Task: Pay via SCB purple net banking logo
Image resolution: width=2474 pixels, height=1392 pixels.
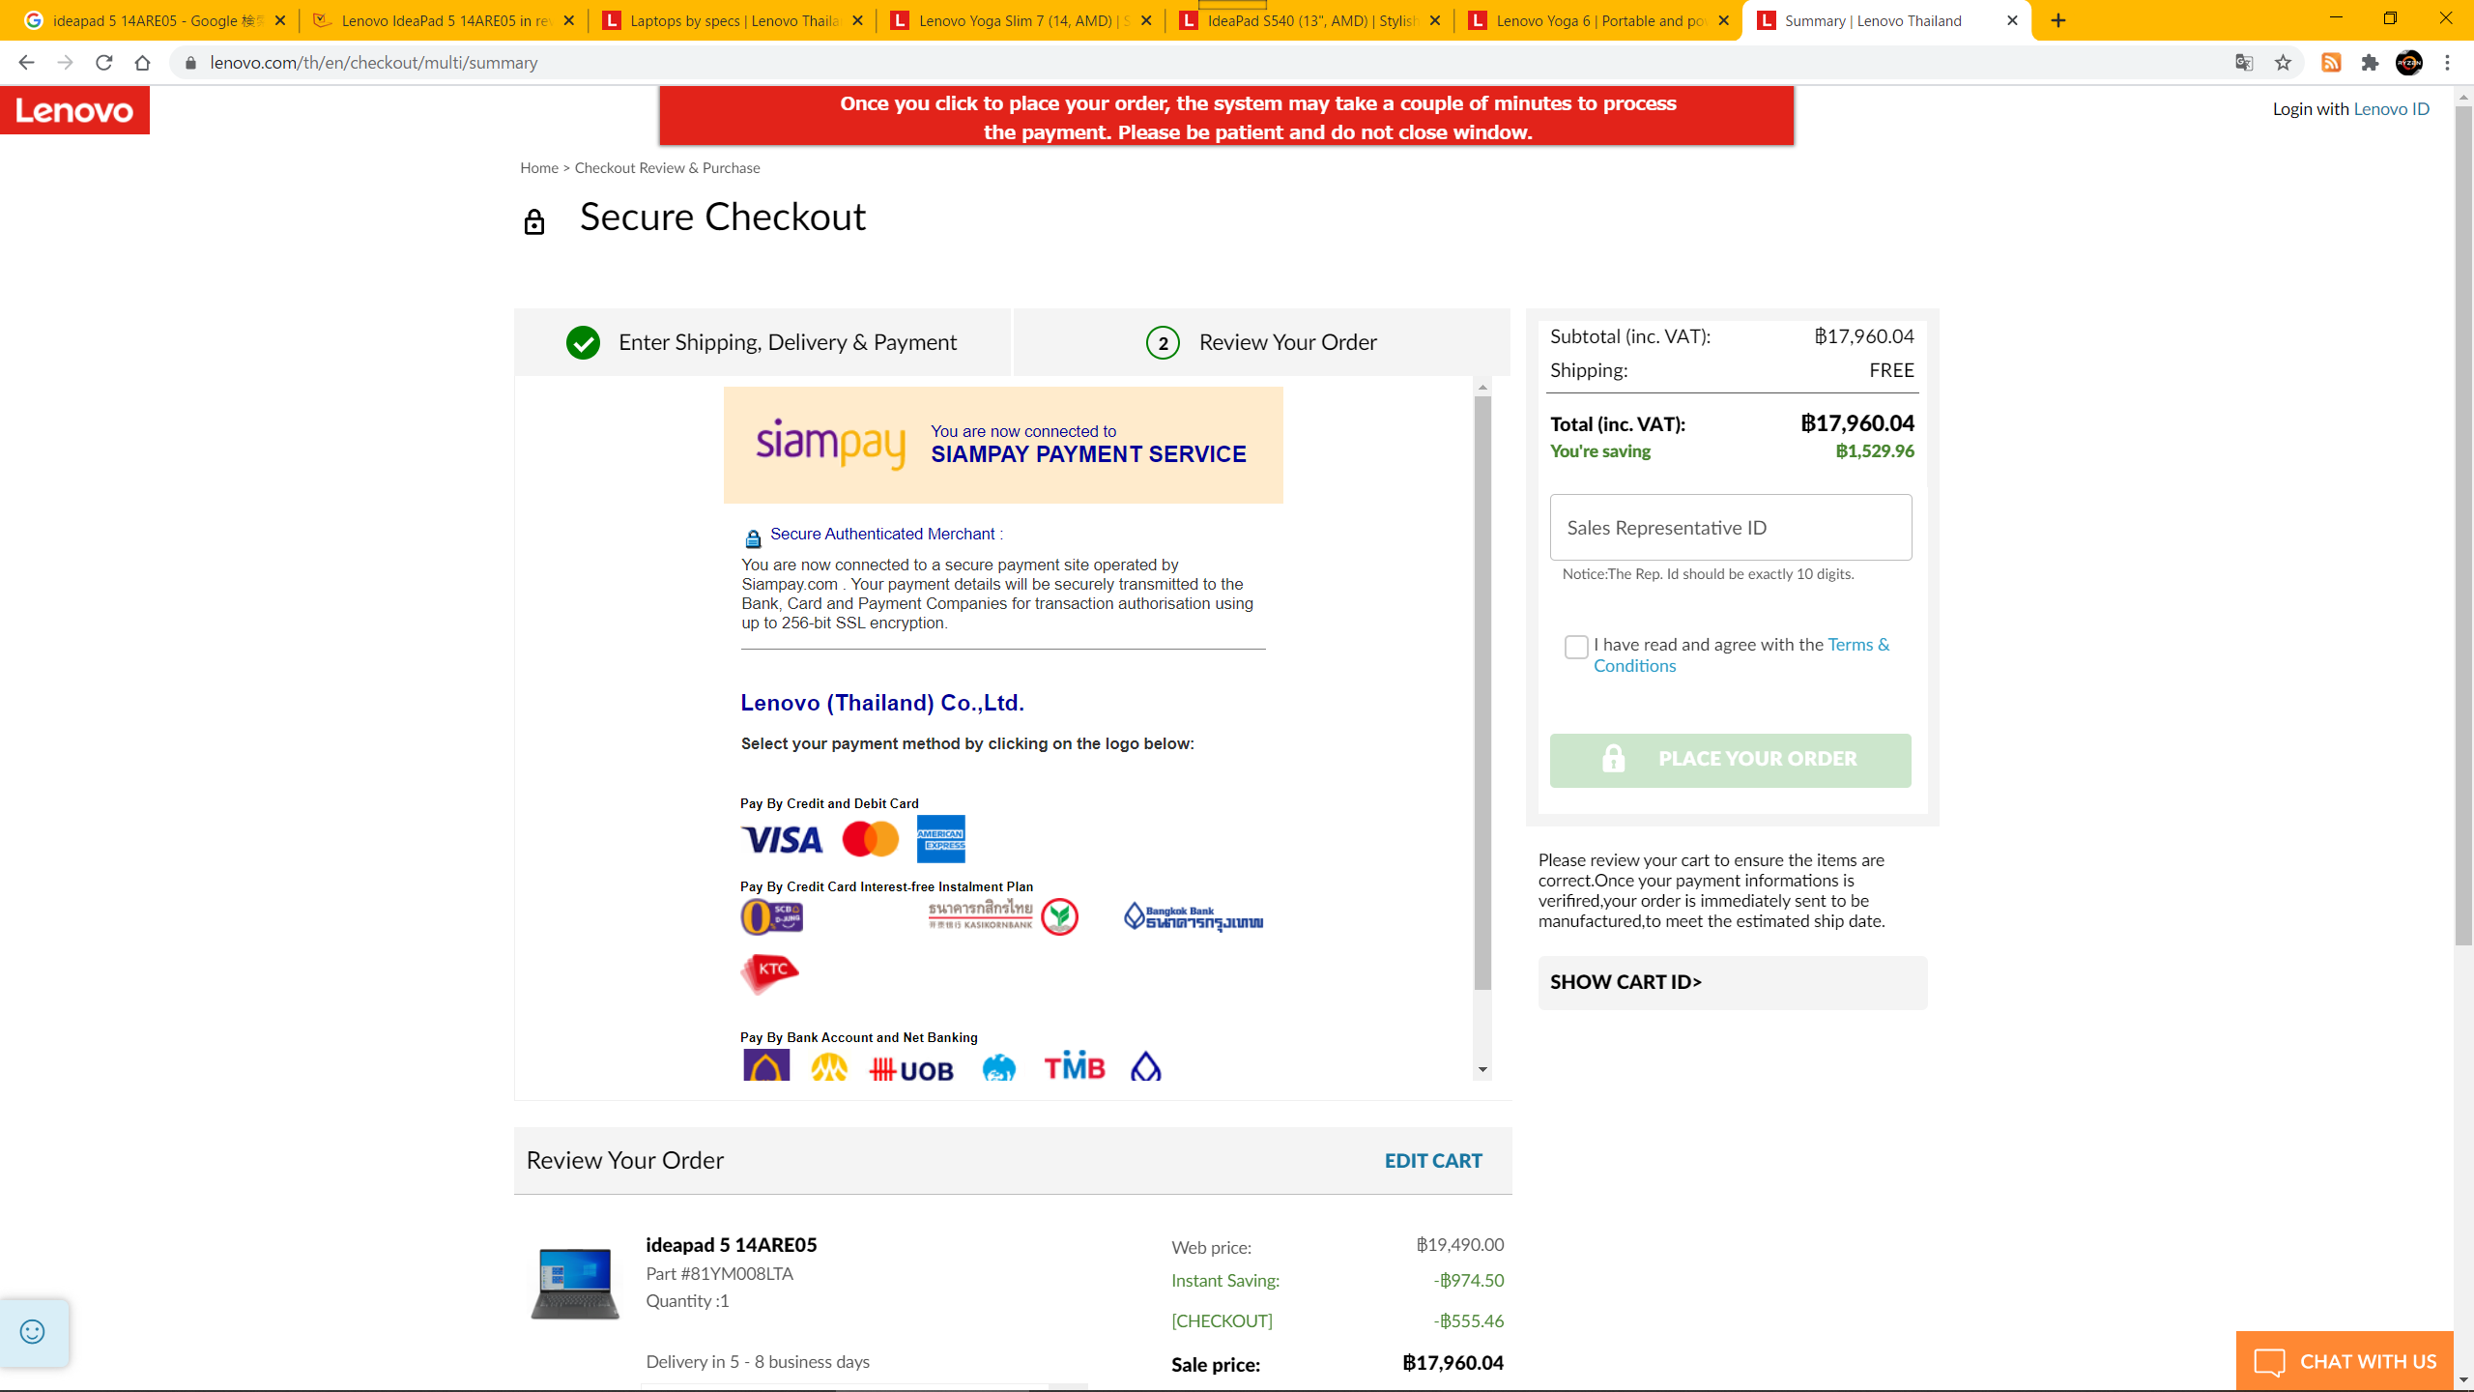Action: (x=766, y=1065)
